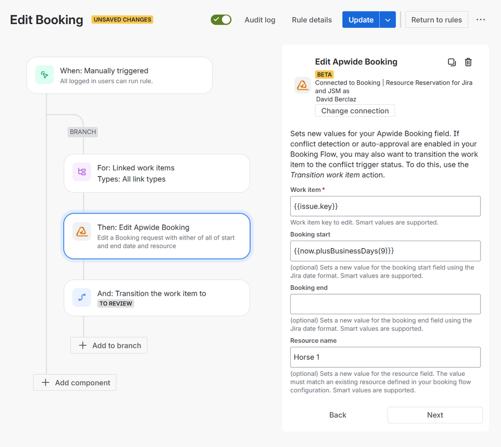This screenshot has height=447, width=501.
Task: Click the blue transition work item icon
Action: tap(81, 297)
